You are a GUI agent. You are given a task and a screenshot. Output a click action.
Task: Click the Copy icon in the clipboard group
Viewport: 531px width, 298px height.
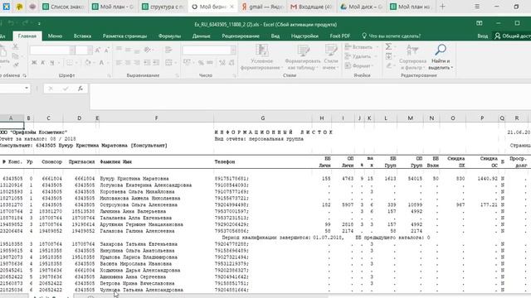pos(15,56)
